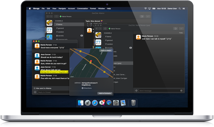The height and width of the screenshot is (127, 214).
Task: Open emoji picker in Send message field
Action: pos(181,90)
